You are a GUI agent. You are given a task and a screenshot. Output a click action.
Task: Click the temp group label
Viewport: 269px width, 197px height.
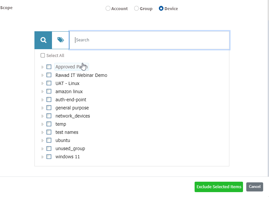[61, 124]
